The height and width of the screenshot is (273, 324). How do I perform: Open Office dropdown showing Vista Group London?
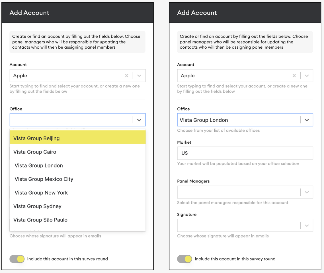(x=307, y=120)
